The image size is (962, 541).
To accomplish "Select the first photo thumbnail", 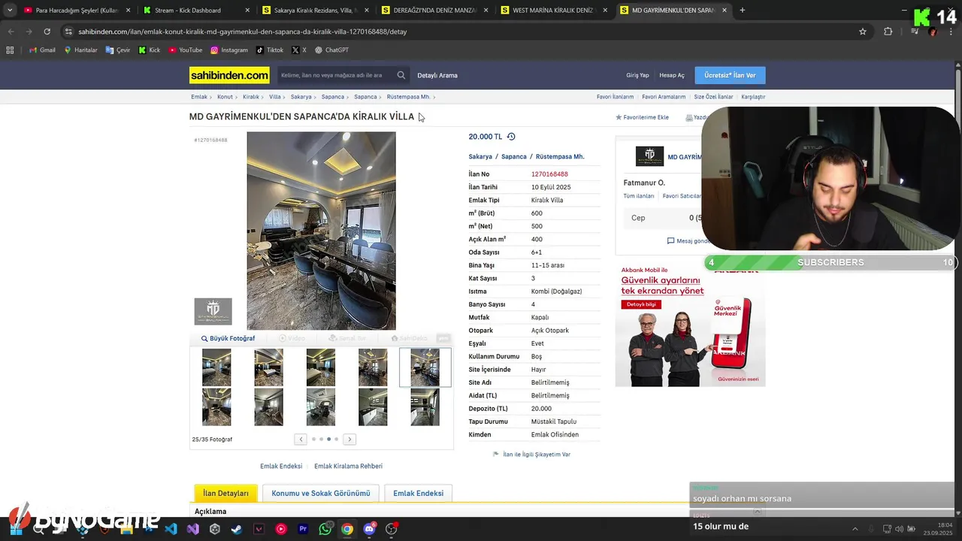I will point(216,367).
